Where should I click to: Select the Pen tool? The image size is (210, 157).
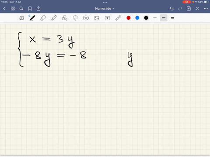pos(32,18)
